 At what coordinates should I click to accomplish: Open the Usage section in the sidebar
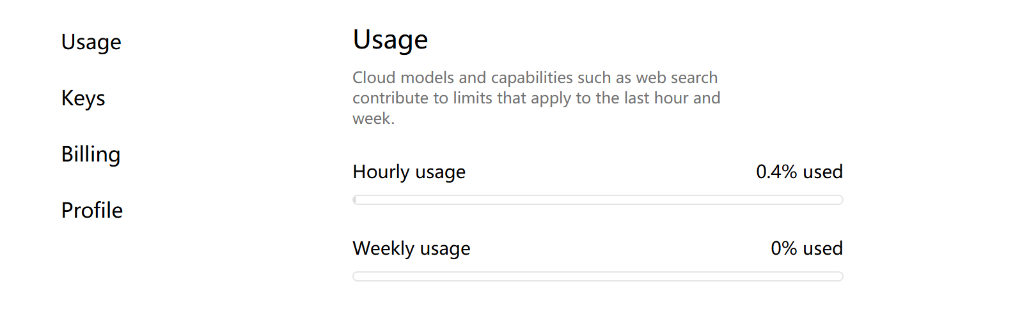[91, 42]
